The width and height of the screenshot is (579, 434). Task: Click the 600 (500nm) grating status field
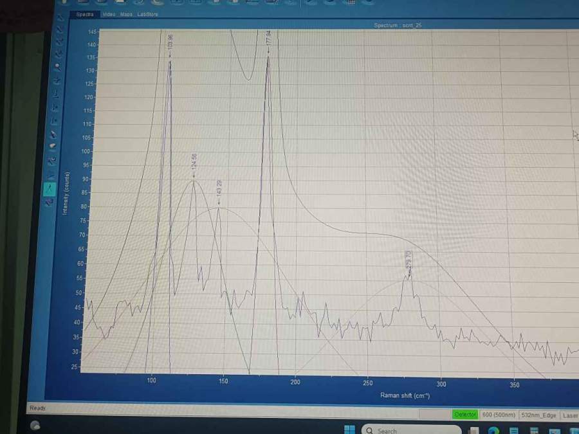click(499, 415)
